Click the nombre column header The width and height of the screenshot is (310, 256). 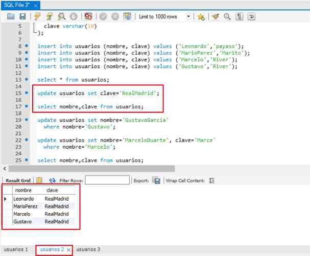(x=23, y=190)
